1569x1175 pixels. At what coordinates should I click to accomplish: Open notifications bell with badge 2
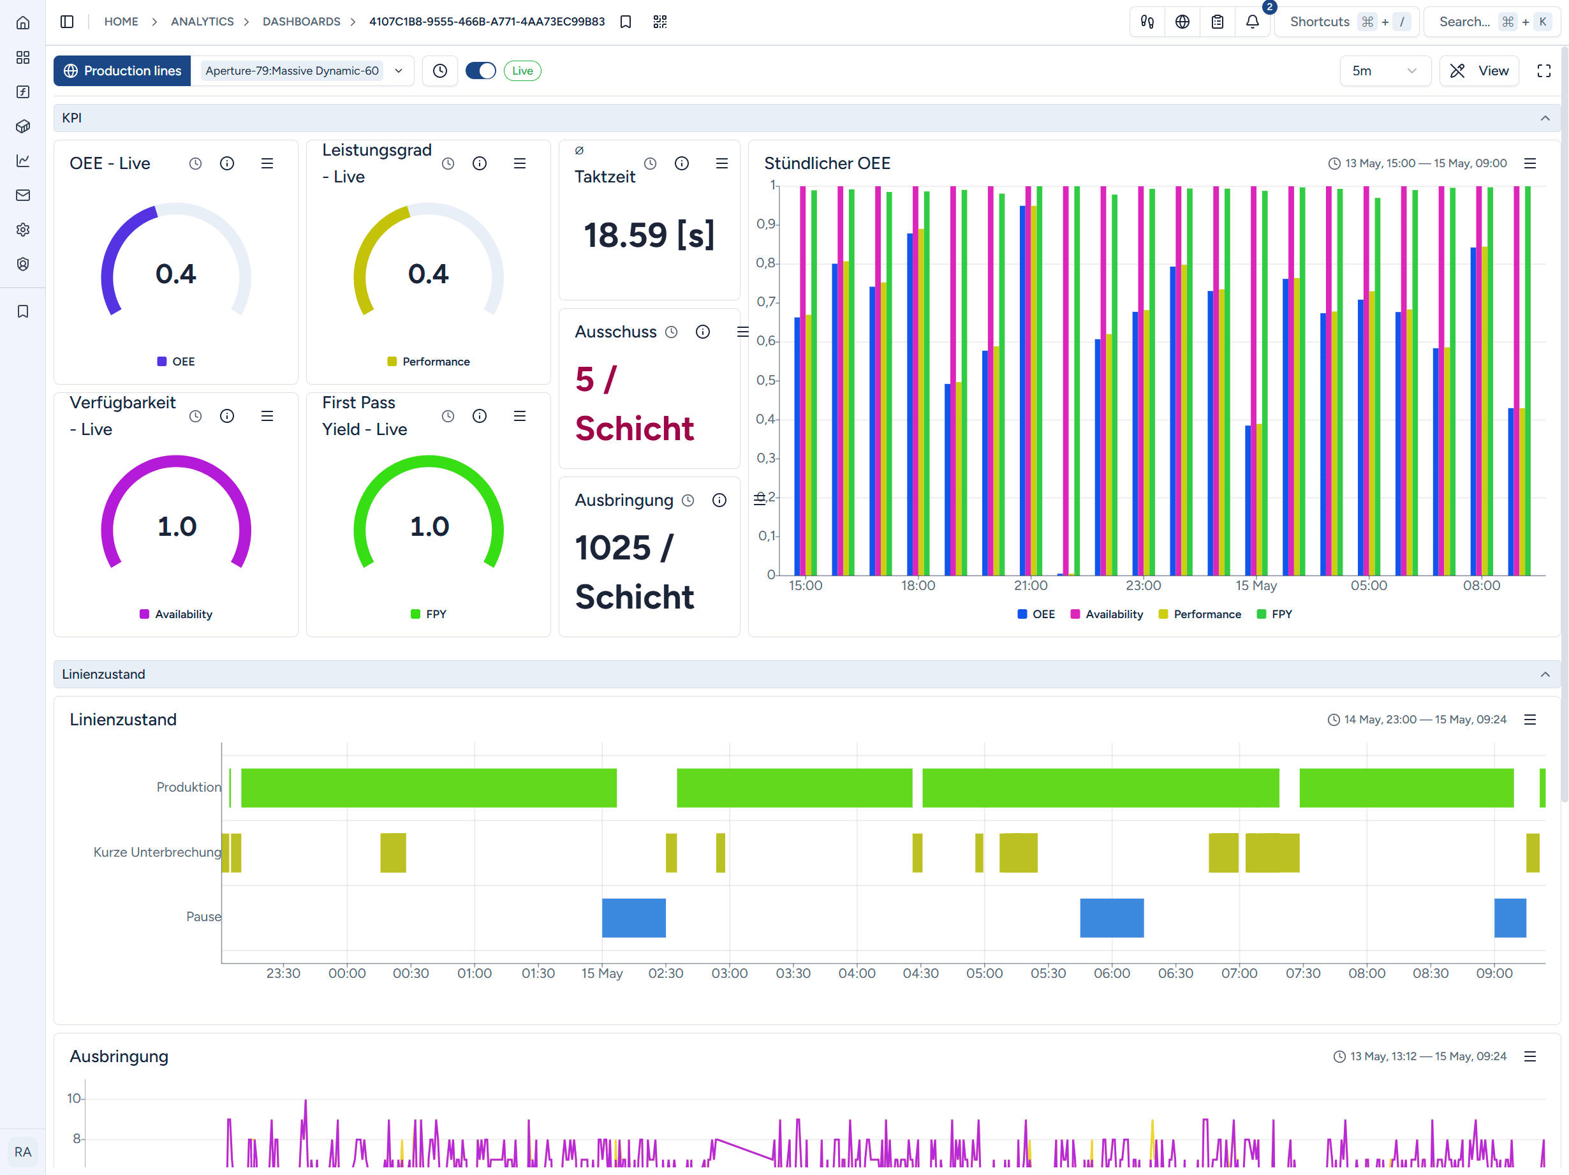point(1253,22)
